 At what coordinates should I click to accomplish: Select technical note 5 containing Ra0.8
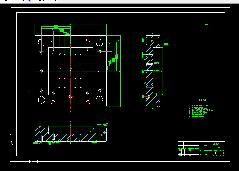tap(198, 114)
